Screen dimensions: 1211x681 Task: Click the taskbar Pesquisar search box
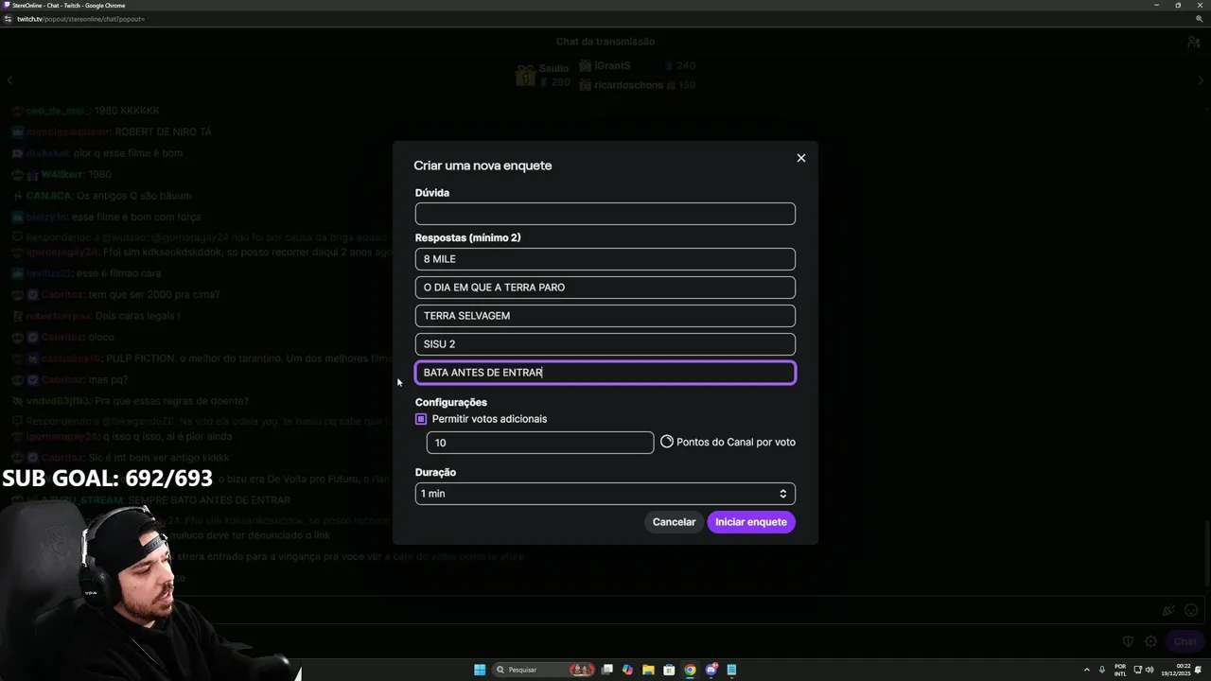[541, 670]
